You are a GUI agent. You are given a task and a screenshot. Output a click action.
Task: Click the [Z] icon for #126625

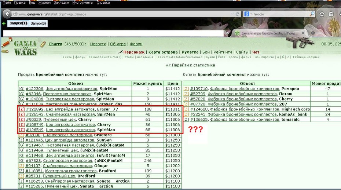point(186,120)
